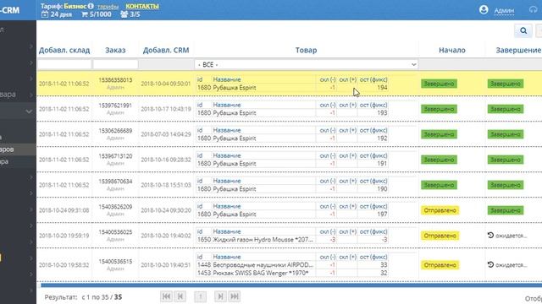Click the Завершение column header
542x304 pixels.
pyautogui.click(x=518, y=51)
